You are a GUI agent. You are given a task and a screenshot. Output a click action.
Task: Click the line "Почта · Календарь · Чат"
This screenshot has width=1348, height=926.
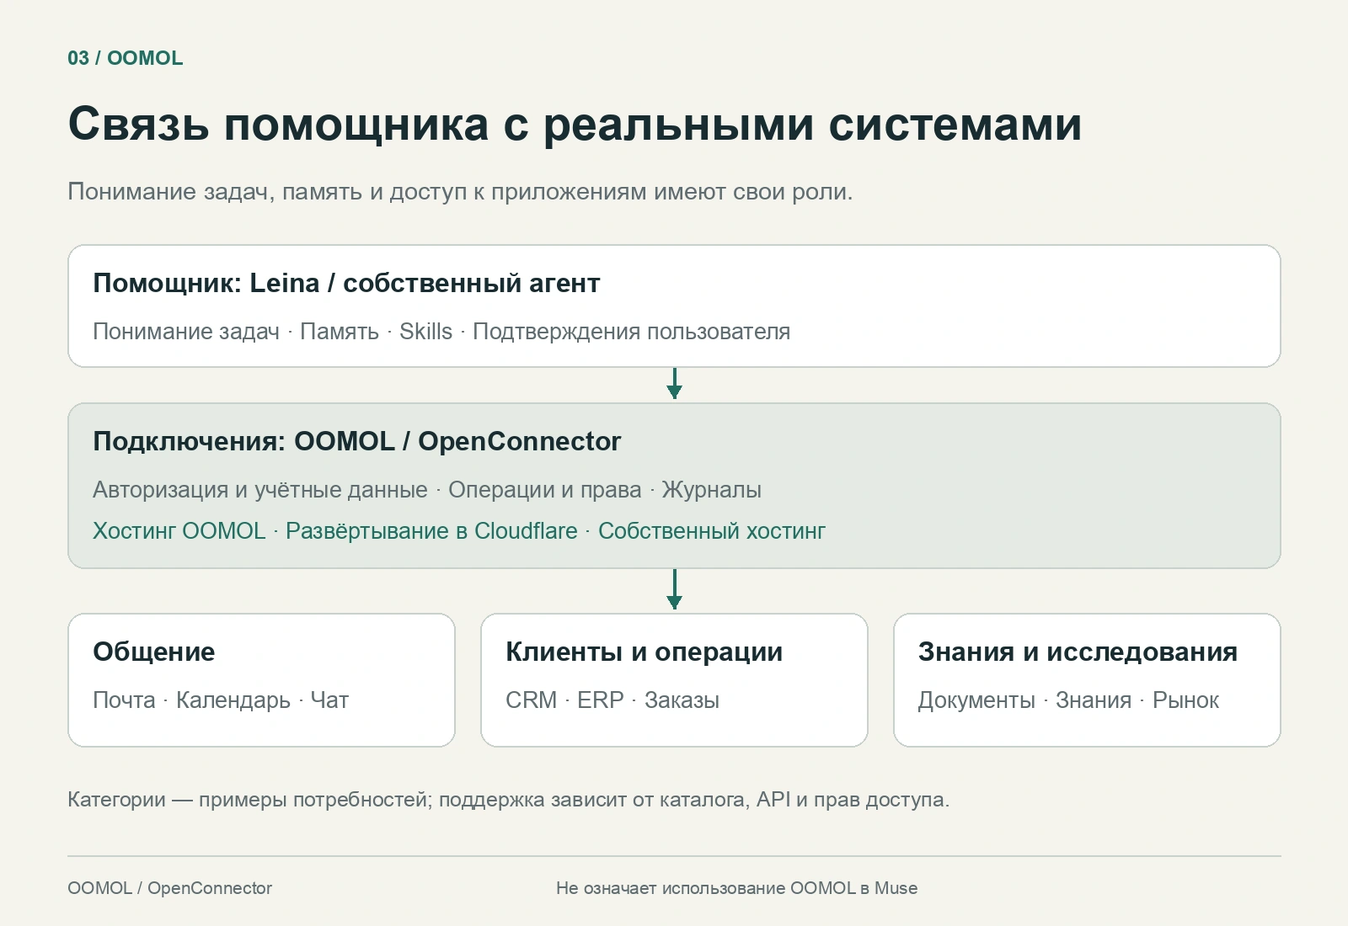[x=221, y=700]
